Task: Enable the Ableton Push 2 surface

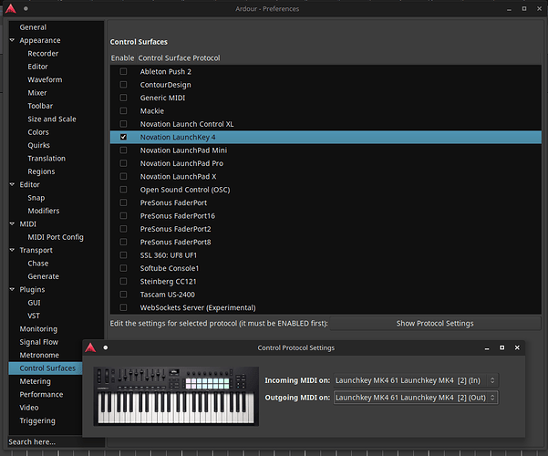Action: tap(123, 71)
